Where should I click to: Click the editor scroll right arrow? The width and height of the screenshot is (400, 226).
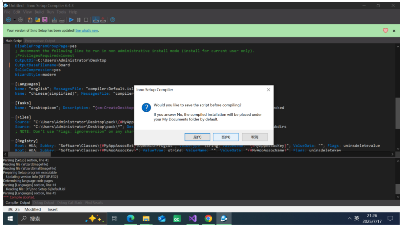click(x=392, y=154)
